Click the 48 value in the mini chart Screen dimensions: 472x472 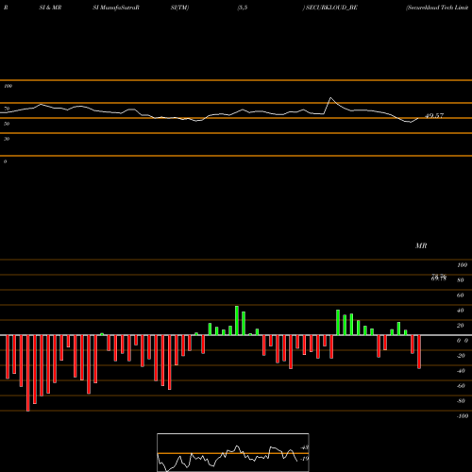305,447
